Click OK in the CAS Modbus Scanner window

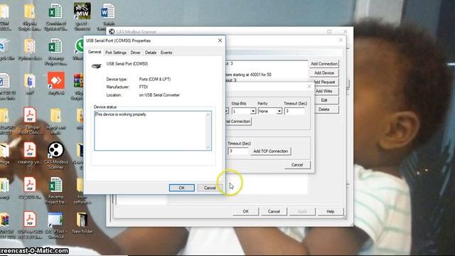(x=245, y=211)
